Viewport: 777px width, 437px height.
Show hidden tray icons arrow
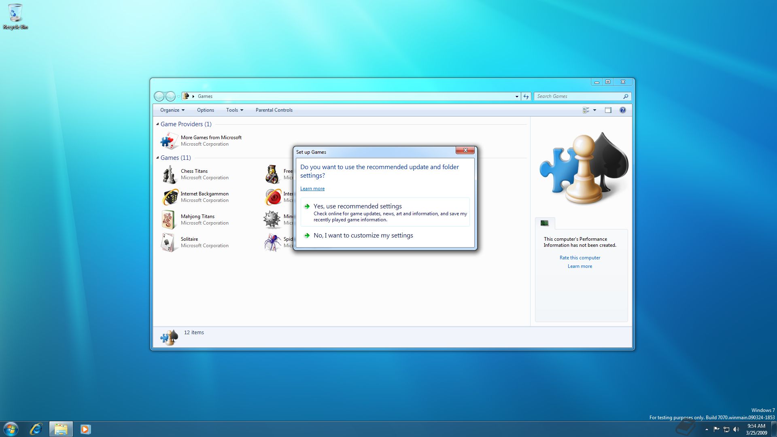(707, 429)
